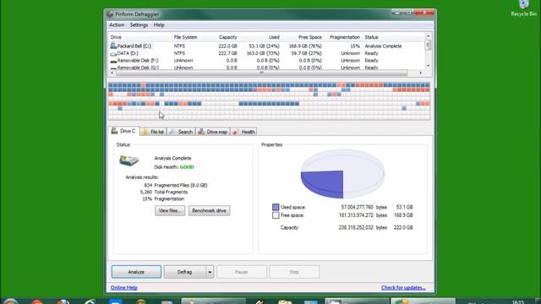This screenshot has width=541, height=304.
Task: Open the Search tab
Action: tap(181, 132)
